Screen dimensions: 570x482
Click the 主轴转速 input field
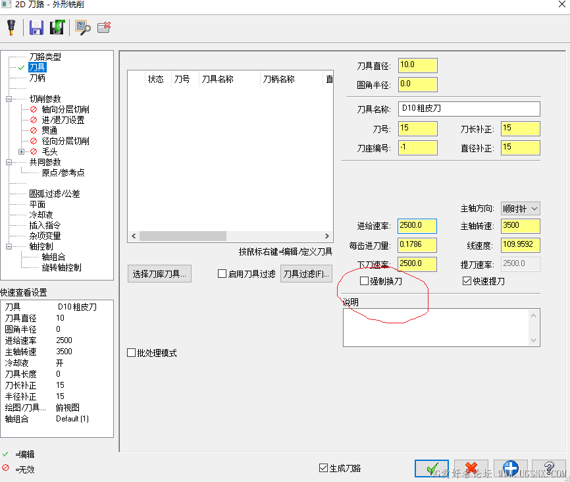[520, 226]
